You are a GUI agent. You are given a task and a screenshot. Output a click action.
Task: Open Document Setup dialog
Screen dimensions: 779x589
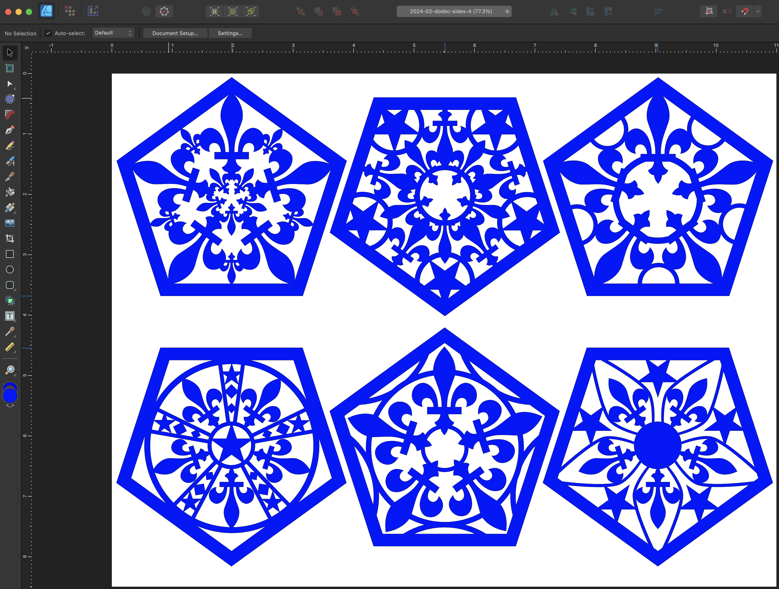(175, 33)
